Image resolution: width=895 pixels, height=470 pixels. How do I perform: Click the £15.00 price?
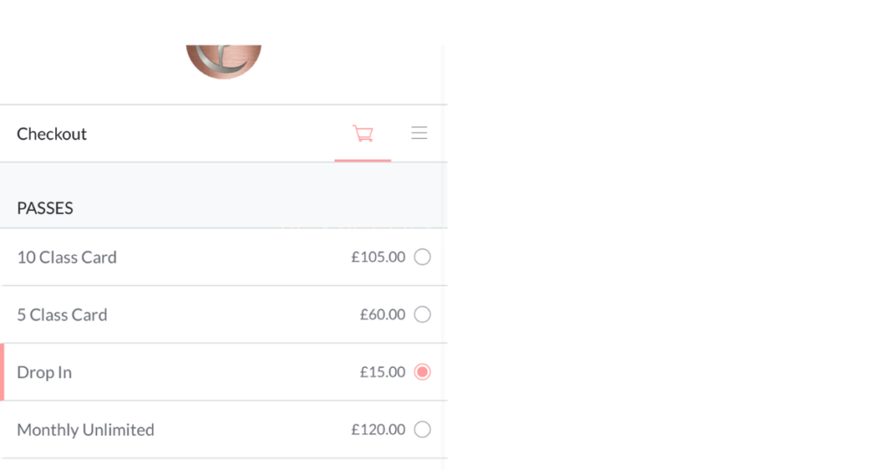[383, 372]
